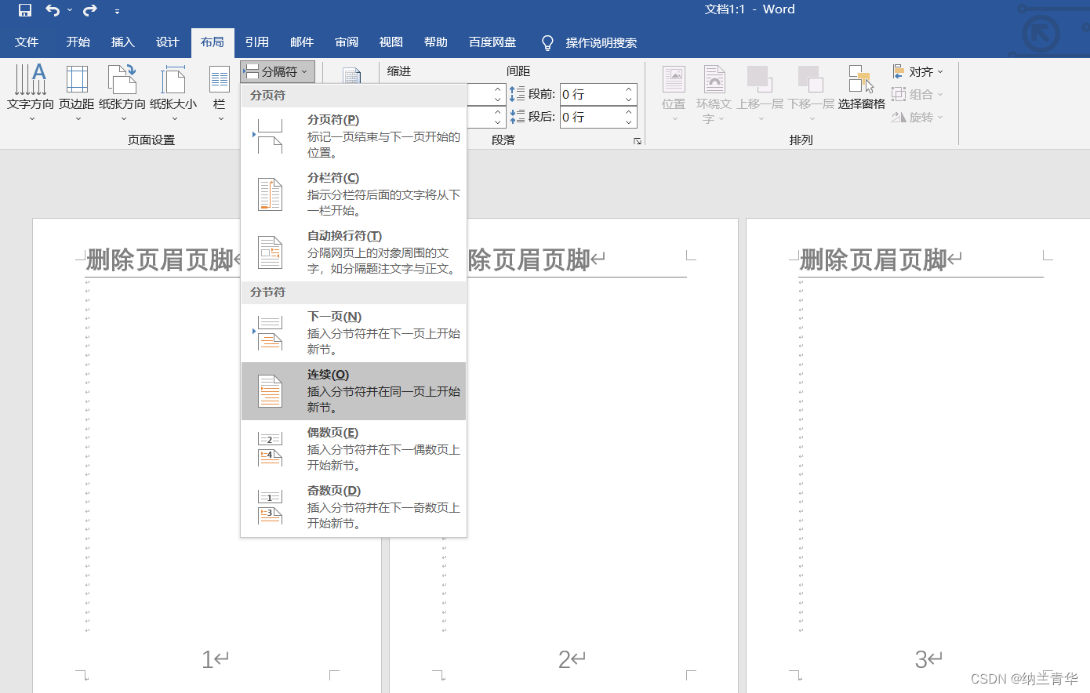
Task: Decrease 段后 spacing with down arrow
Action: click(x=629, y=122)
